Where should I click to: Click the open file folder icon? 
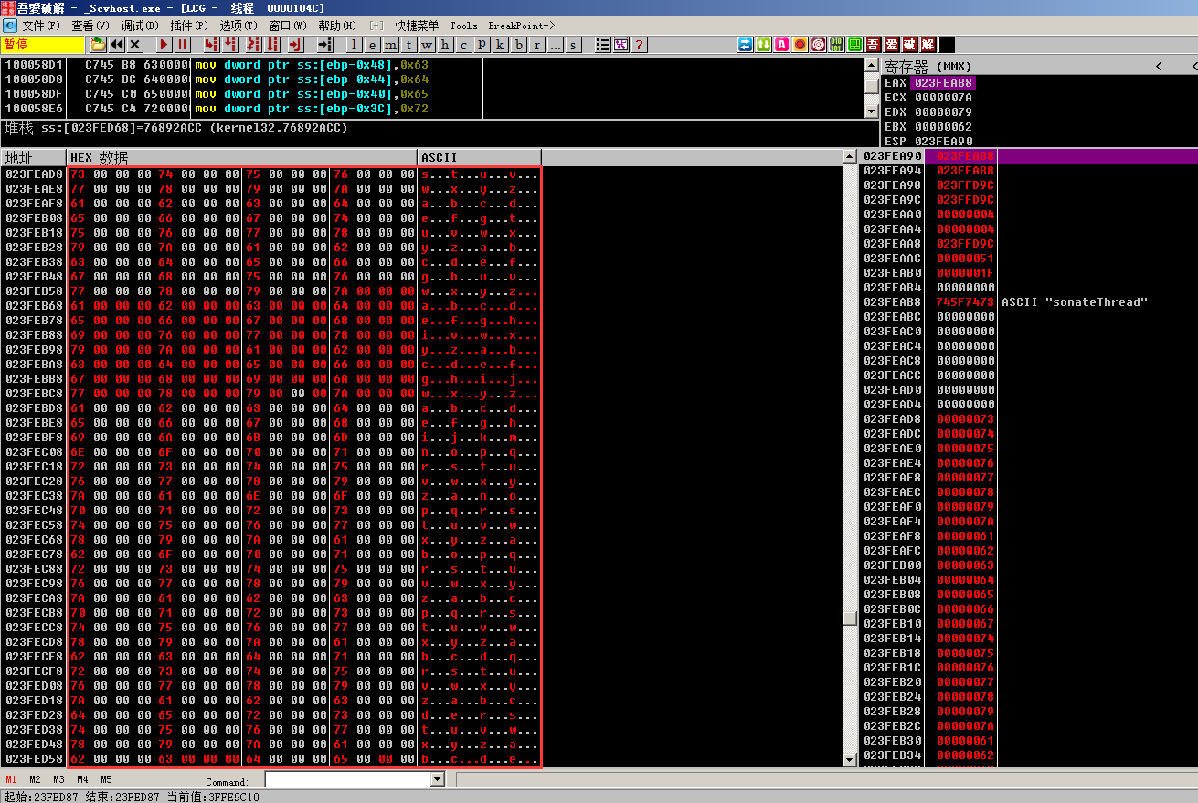click(x=98, y=45)
